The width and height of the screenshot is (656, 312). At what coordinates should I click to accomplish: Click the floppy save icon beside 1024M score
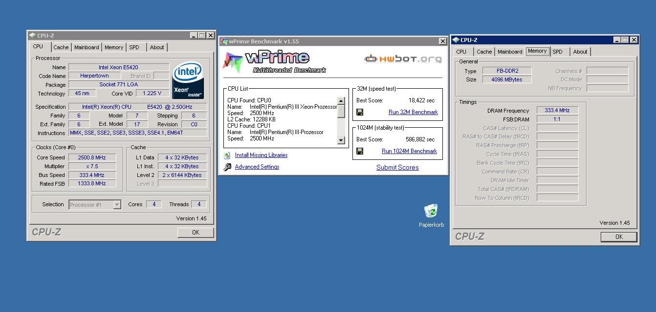coord(360,151)
